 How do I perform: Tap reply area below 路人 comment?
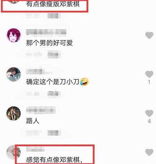point(43,133)
